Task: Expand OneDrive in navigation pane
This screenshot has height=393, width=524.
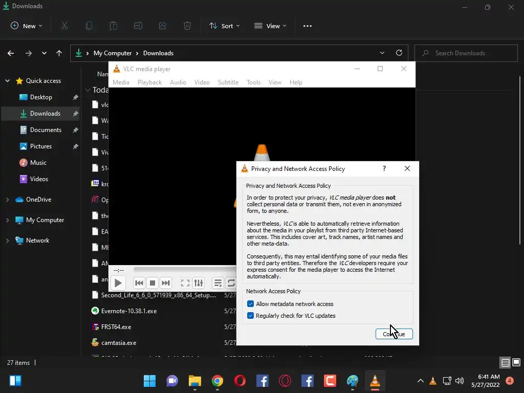Action: tap(7, 200)
